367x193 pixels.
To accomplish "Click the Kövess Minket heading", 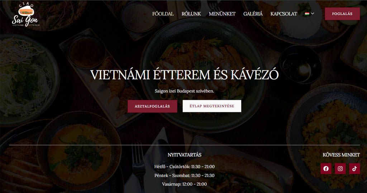I will coord(341,155).
